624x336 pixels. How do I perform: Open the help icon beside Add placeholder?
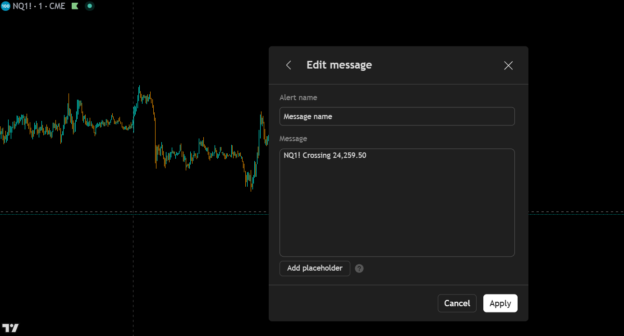359,268
